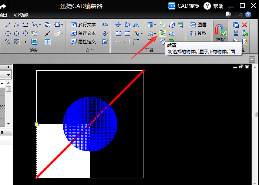Select the Polyline tool icon

click(35, 25)
